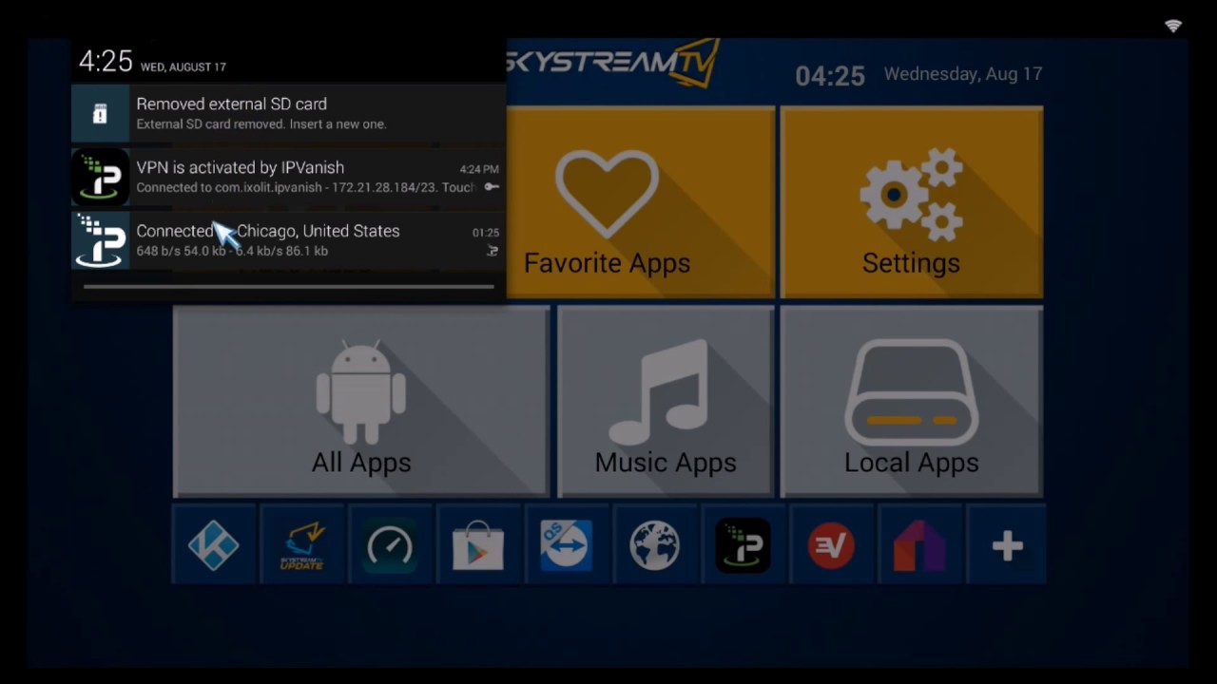This screenshot has height=684, width=1217.
Task: Open VPN is activated by IPVanish notification
Action: tap(288, 177)
